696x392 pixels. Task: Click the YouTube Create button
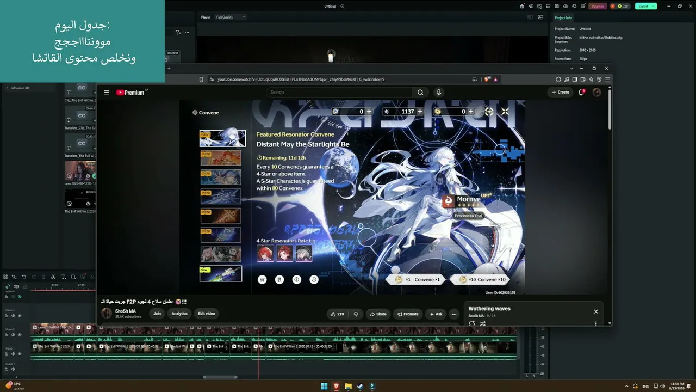coord(561,93)
